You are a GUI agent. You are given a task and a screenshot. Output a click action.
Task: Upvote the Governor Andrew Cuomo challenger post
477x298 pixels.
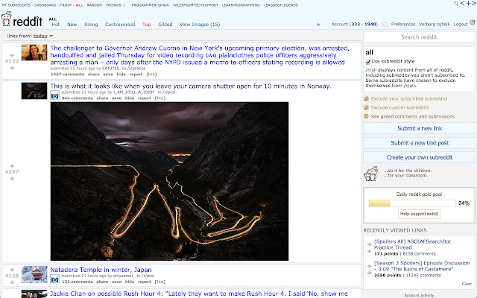(x=12, y=55)
